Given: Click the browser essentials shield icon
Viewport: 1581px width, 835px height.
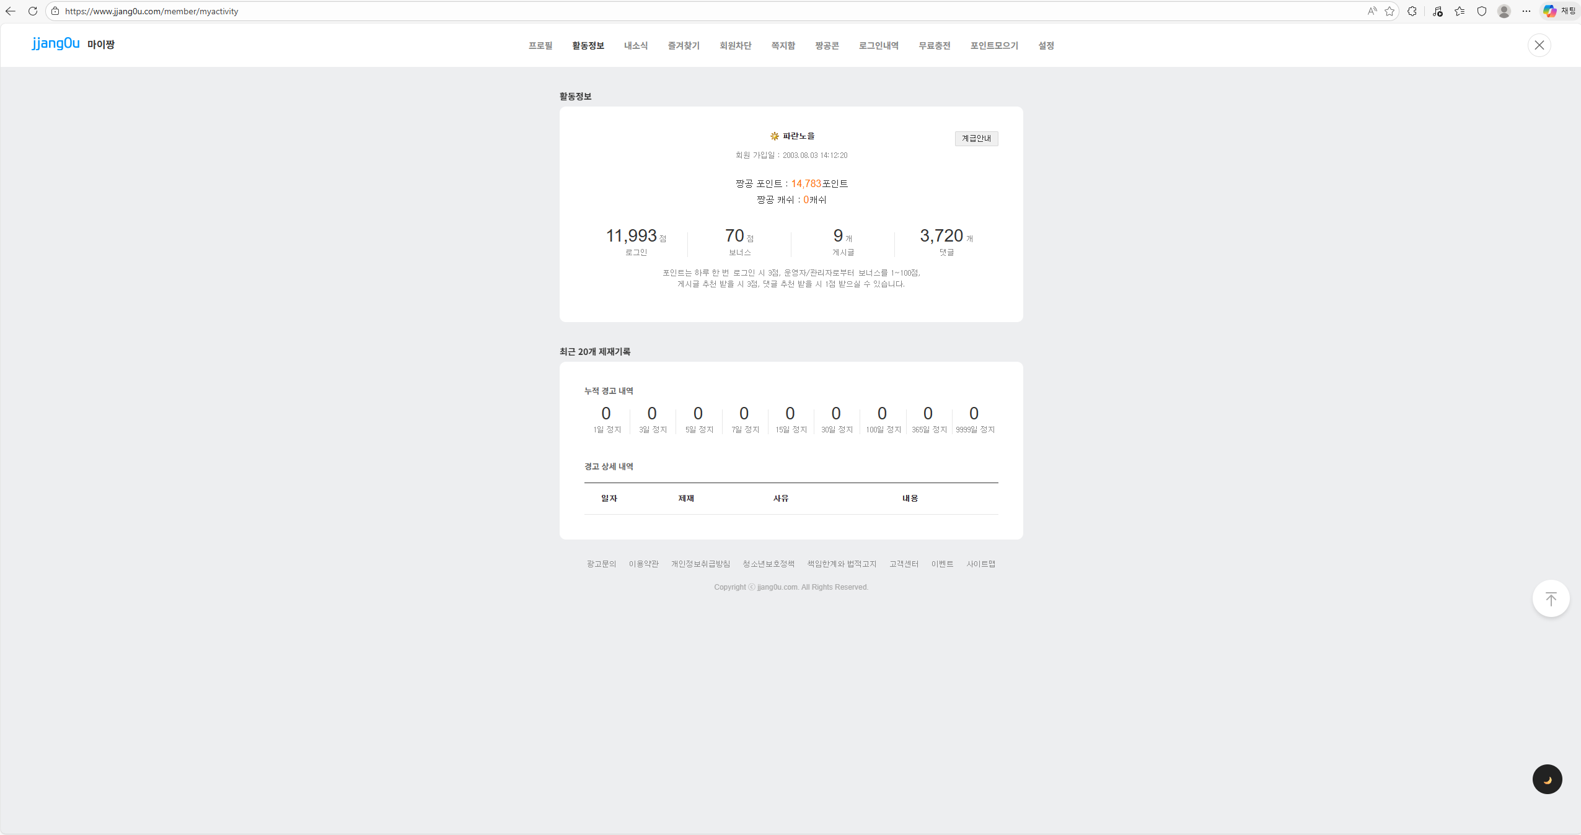Looking at the screenshot, I should pyautogui.click(x=1482, y=11).
